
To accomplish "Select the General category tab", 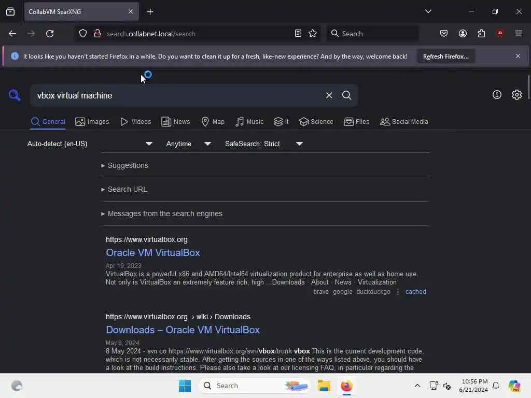I will [x=48, y=122].
